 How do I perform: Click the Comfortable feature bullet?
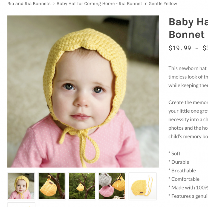(184, 179)
